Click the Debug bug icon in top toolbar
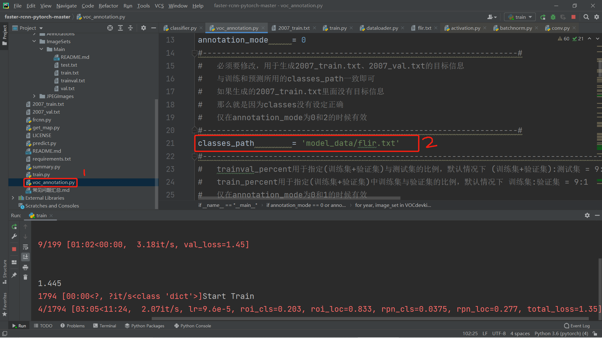 (553, 17)
